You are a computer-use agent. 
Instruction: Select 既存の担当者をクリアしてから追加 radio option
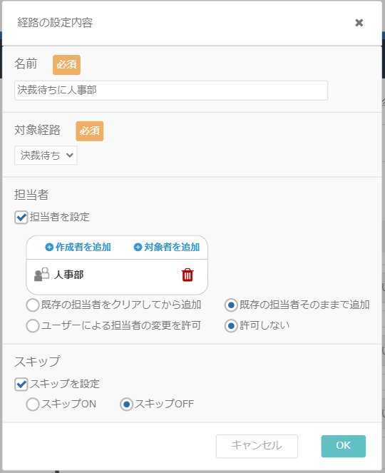pos(33,305)
